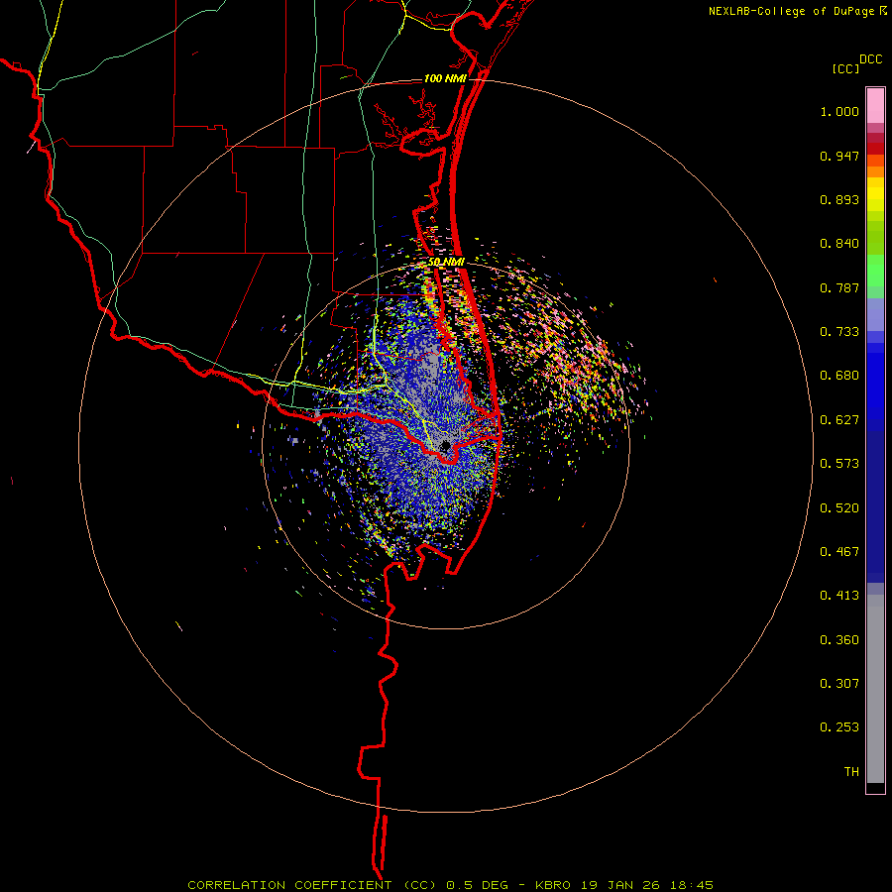Click the 0.520 scale value
892x892 pixels.
tap(839, 508)
